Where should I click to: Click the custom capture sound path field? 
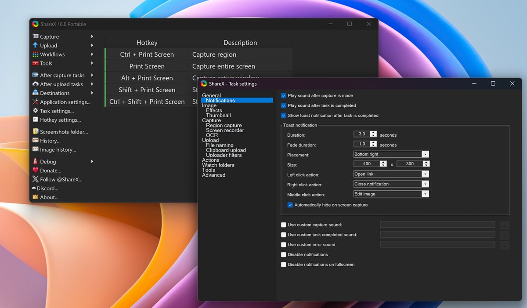coord(437,225)
